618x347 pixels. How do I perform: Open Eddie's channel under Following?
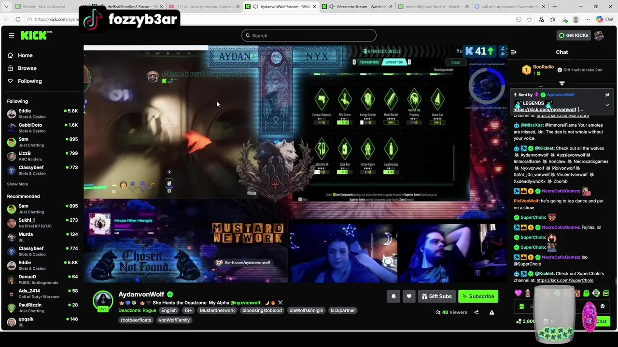pyautogui.click(x=42, y=114)
